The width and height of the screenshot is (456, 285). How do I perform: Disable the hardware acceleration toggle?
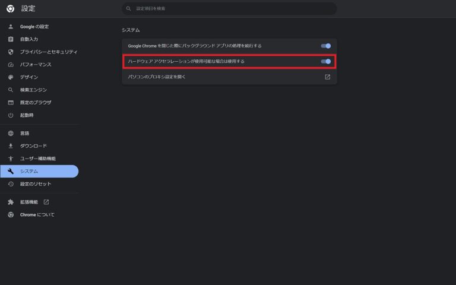point(325,61)
